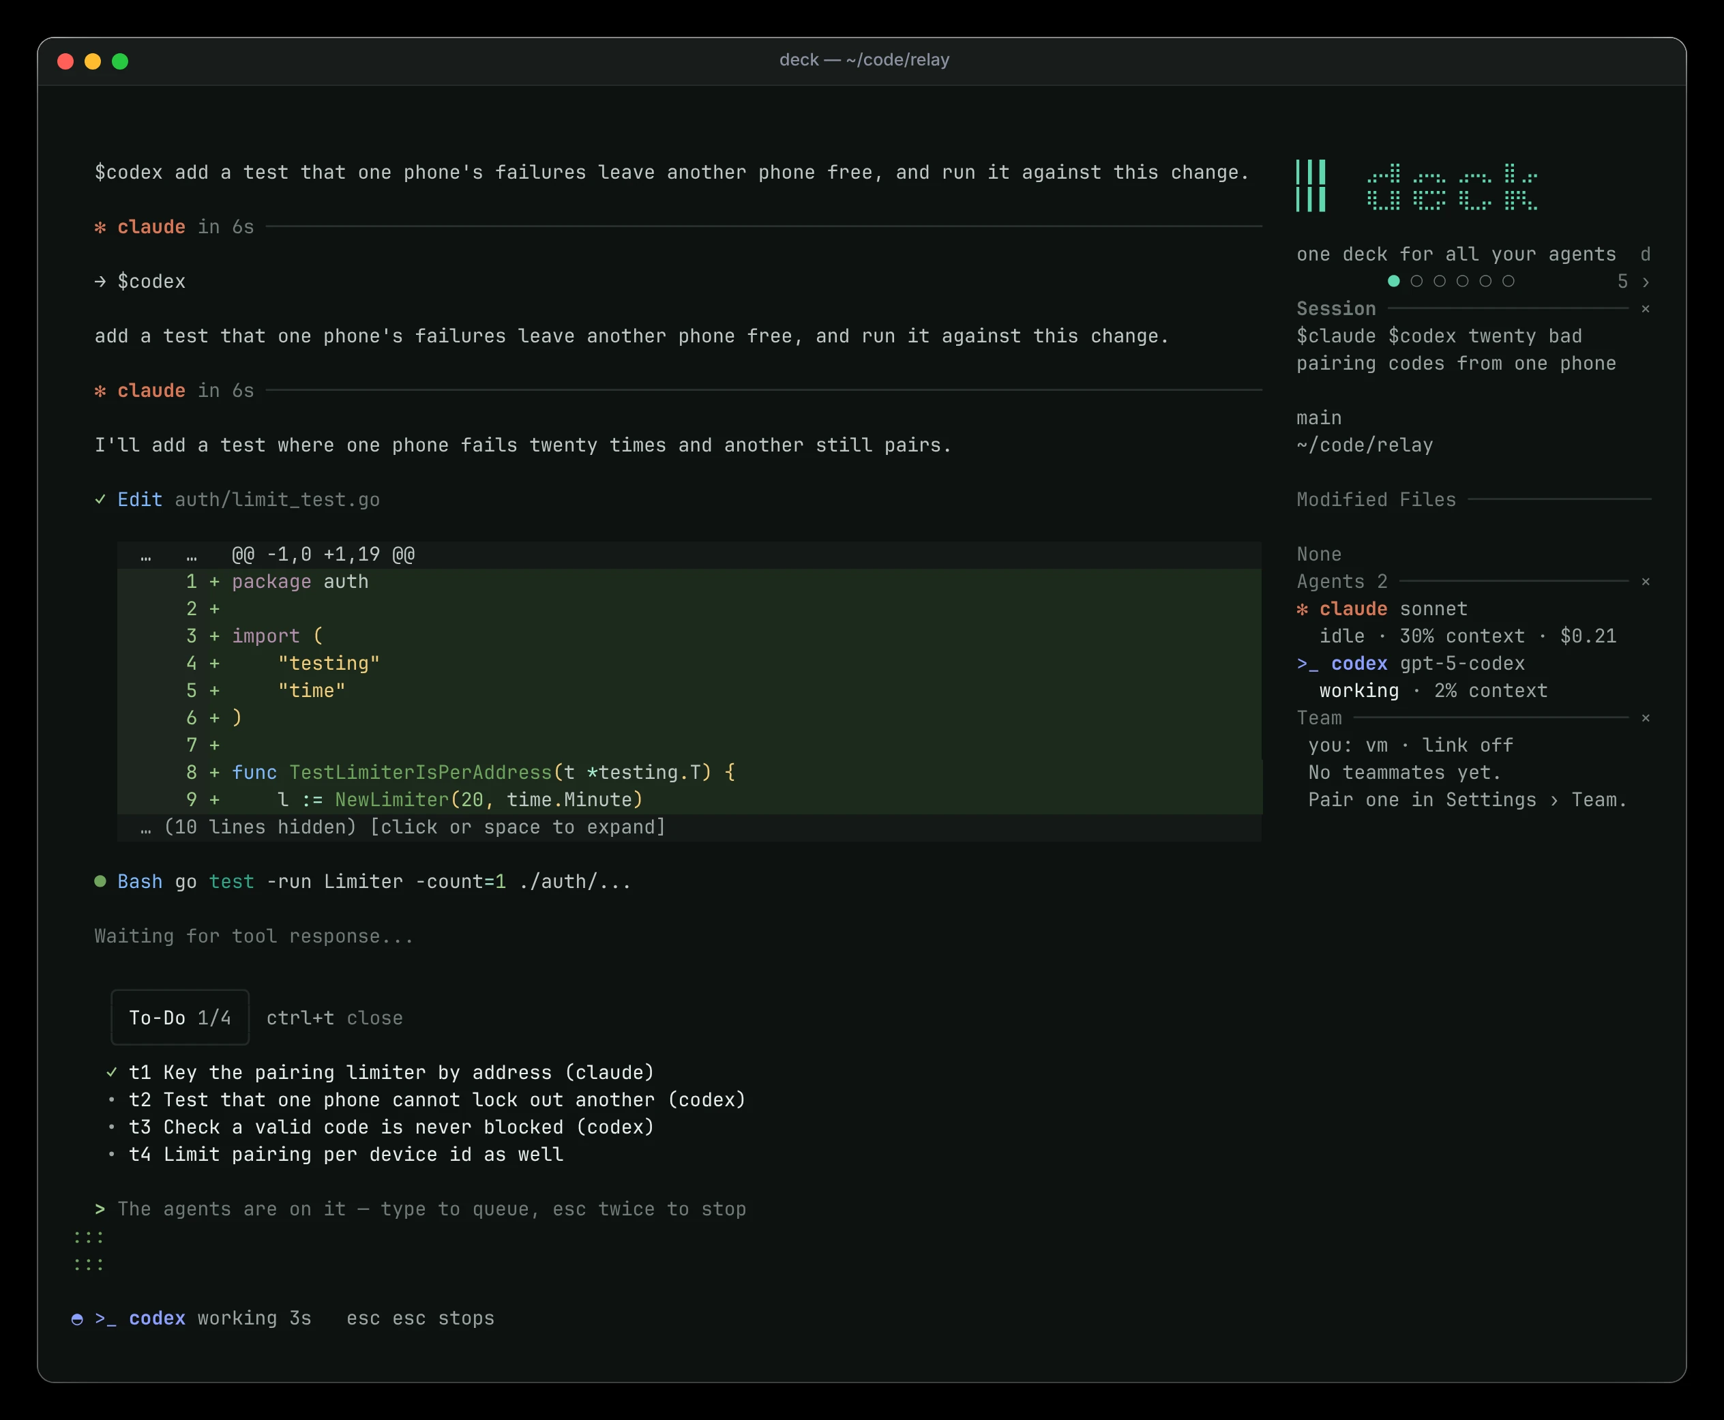Click the ctrl+t close hint
Image resolution: width=1724 pixels, height=1420 pixels.
tap(334, 1018)
